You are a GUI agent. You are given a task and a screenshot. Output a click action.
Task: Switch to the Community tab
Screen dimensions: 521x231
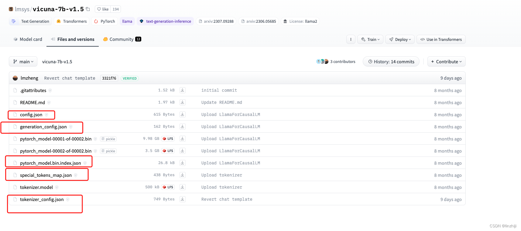[122, 39]
